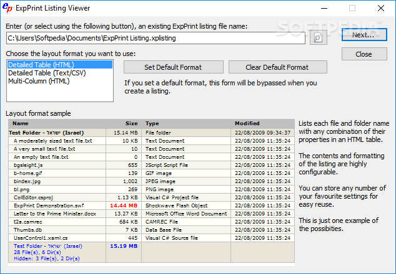396x274 pixels.
Task: Click 'A very small text file.txt'
Action: click(x=44, y=149)
